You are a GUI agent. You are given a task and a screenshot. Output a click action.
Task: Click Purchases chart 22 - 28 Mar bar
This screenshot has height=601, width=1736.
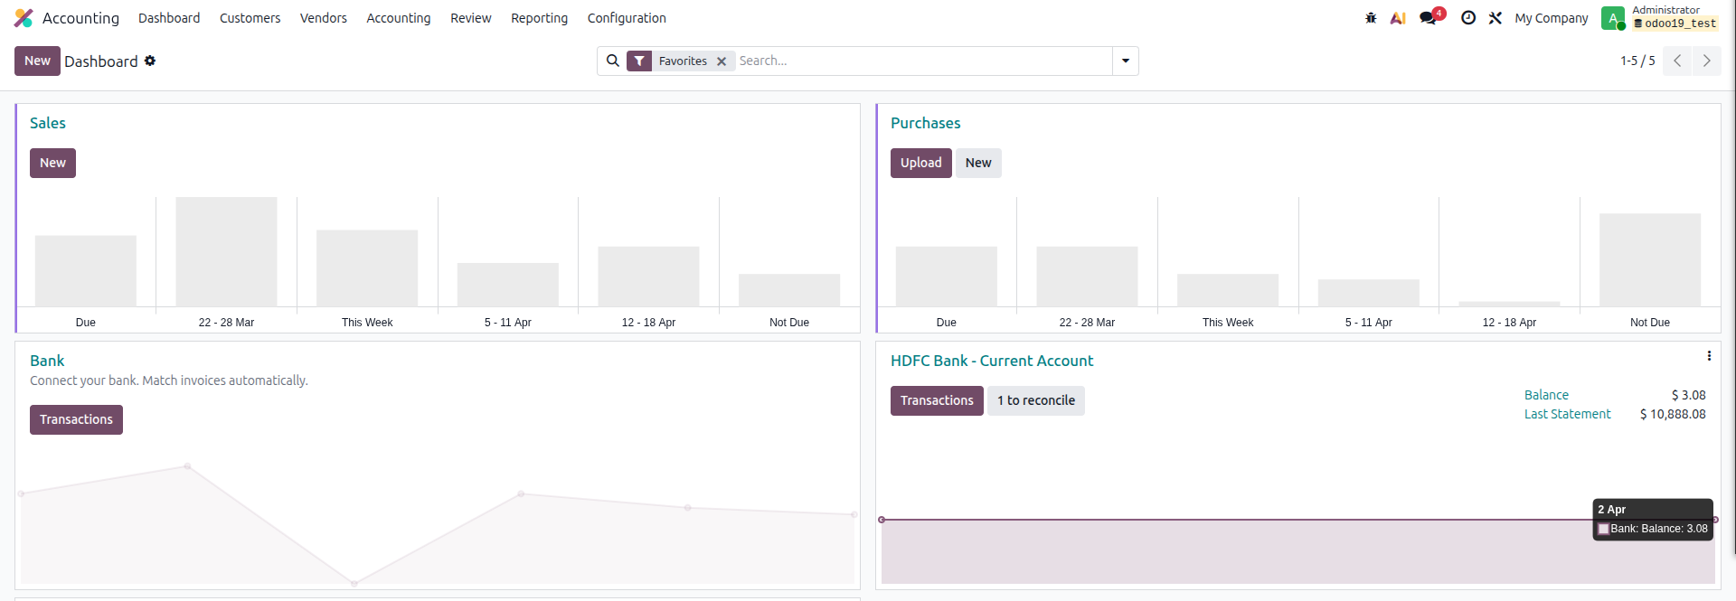tap(1087, 276)
